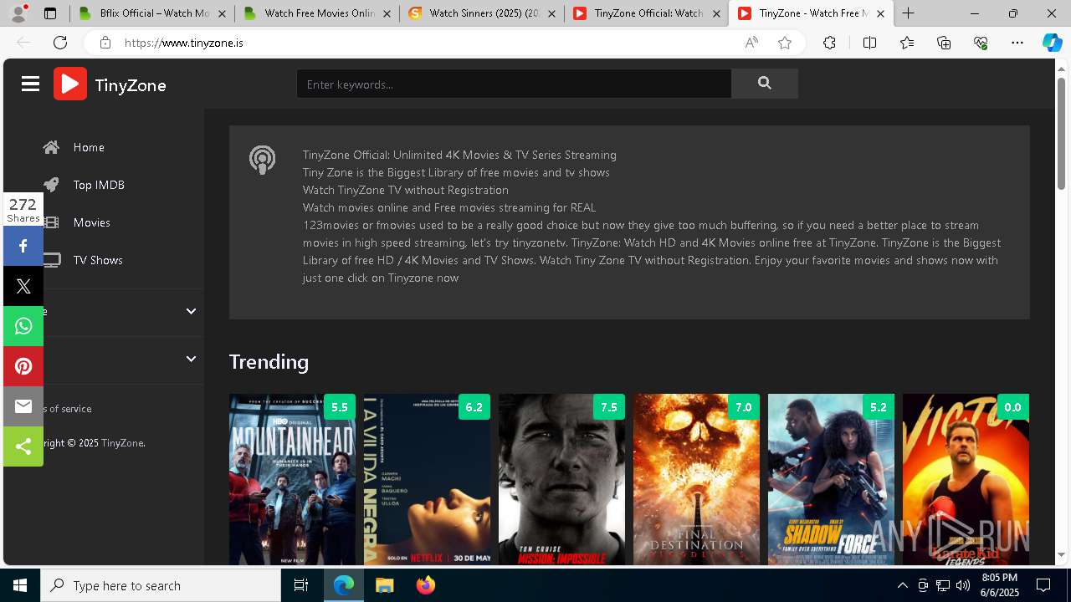
Task: Click the search magnifier button
Action: click(764, 84)
